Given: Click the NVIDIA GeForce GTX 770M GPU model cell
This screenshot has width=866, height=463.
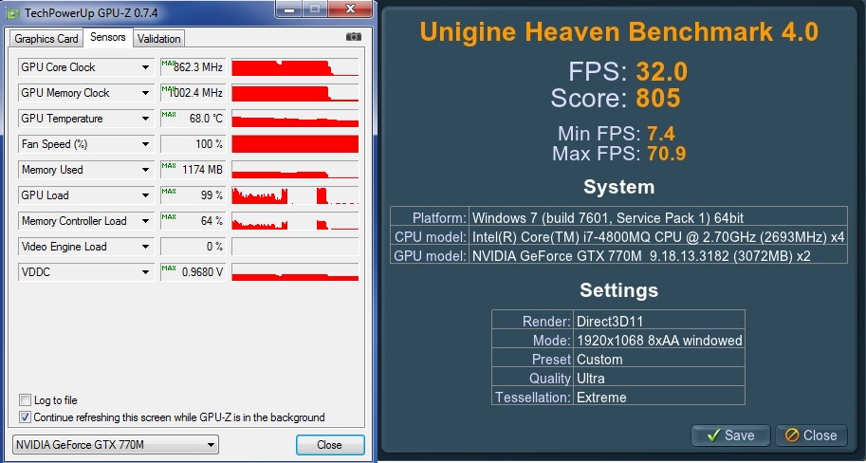Looking at the screenshot, I should pyautogui.click(x=657, y=256).
